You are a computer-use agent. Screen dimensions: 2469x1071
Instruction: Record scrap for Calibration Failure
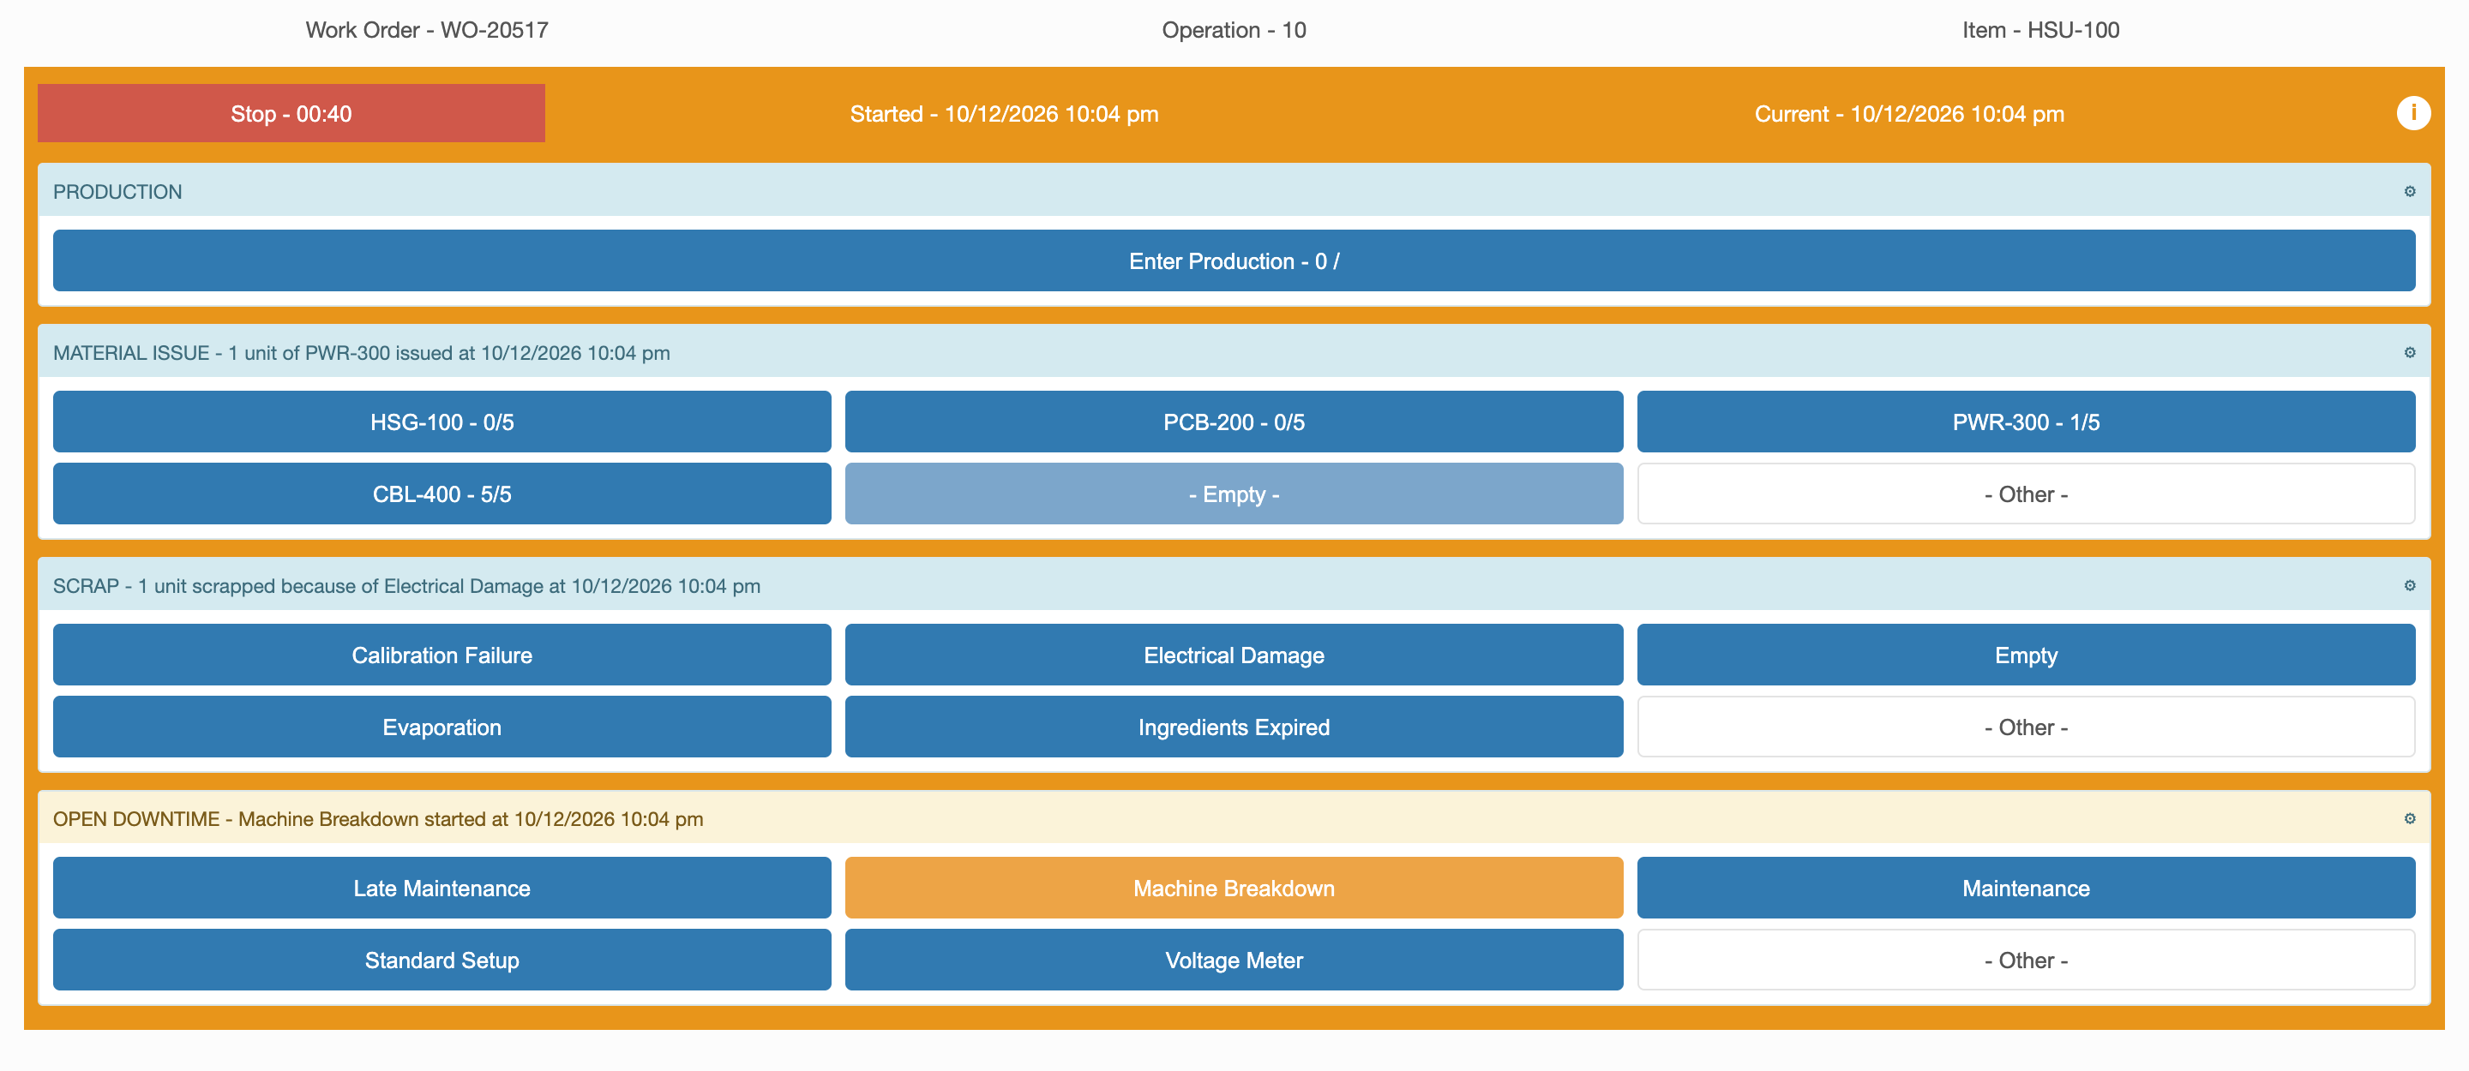pyautogui.click(x=442, y=655)
